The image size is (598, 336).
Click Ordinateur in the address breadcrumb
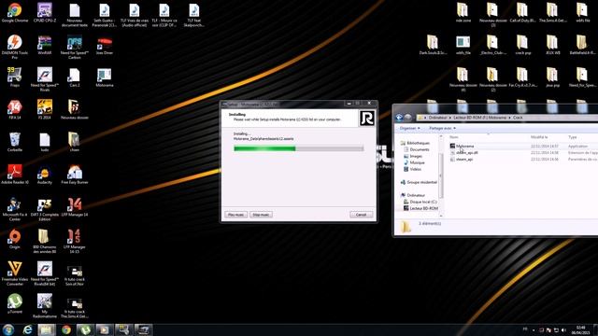(437, 118)
